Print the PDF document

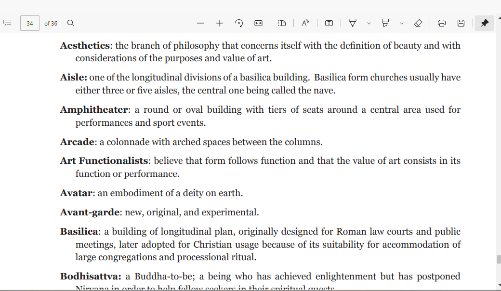click(x=442, y=23)
